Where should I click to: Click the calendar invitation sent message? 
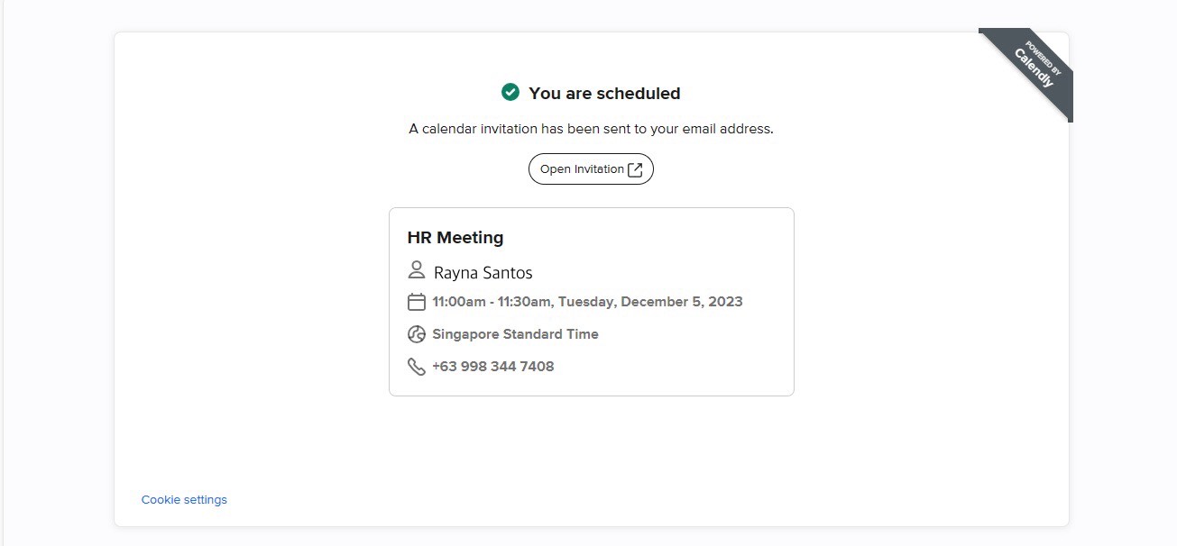pos(591,129)
